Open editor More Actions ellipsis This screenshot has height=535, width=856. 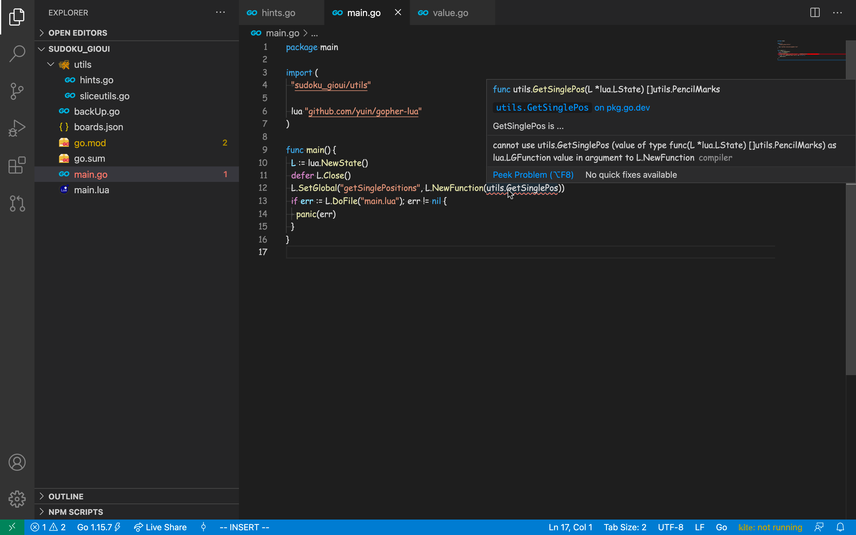[838, 13]
